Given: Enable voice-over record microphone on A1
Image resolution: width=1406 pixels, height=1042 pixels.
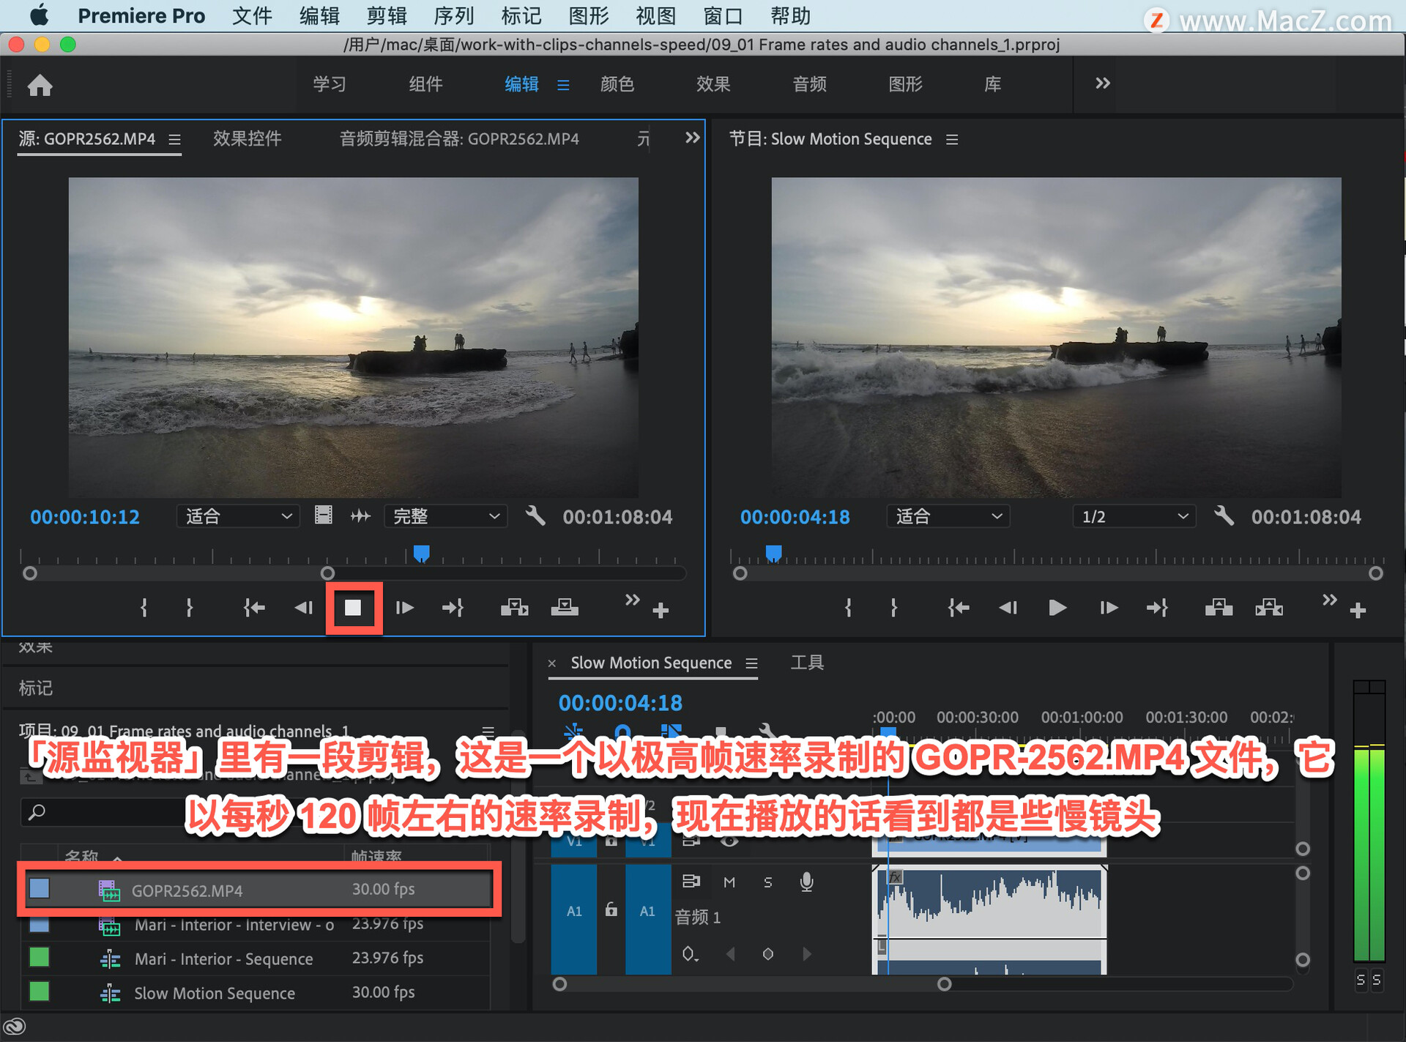Looking at the screenshot, I should point(806,882).
